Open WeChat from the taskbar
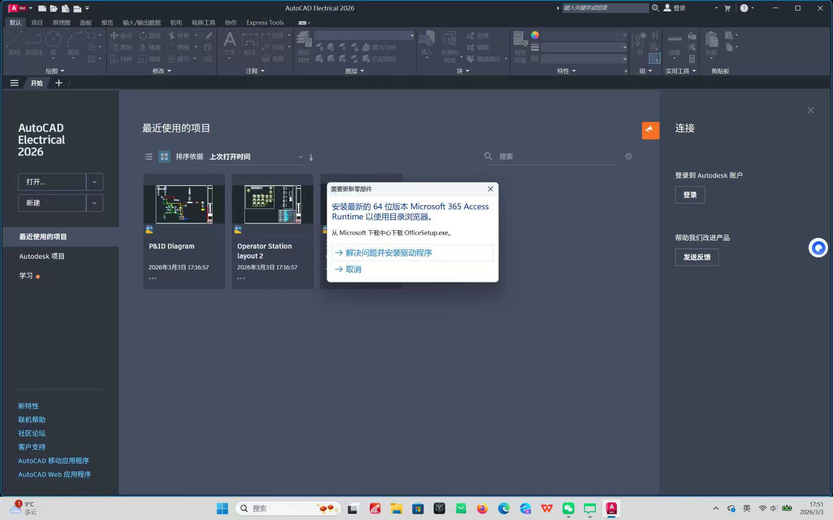The height and width of the screenshot is (520, 833). [568, 508]
